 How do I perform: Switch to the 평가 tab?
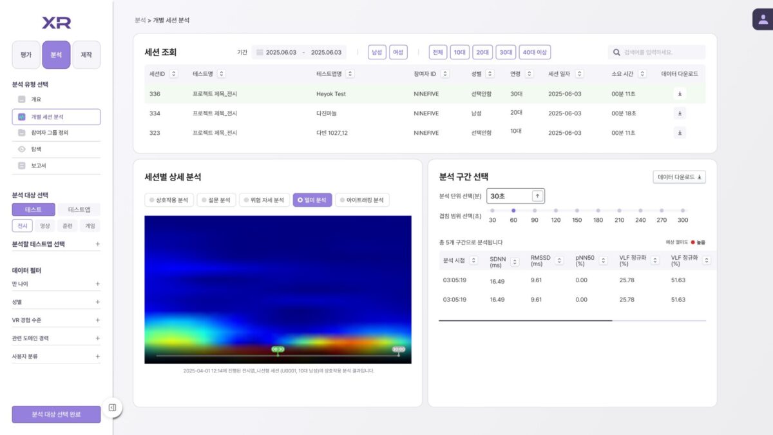[26, 55]
